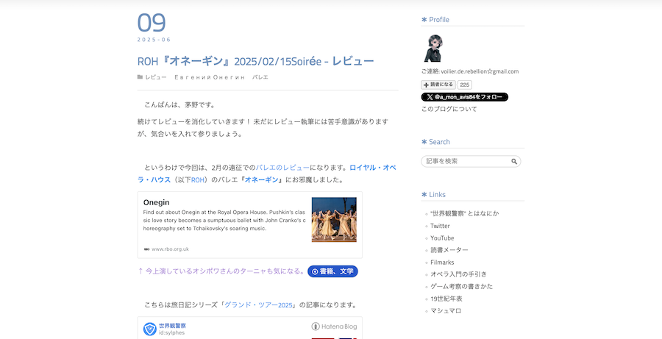Click the Onegin ballet thumbnail image
Screen dimensions: 662x339
[334, 220]
